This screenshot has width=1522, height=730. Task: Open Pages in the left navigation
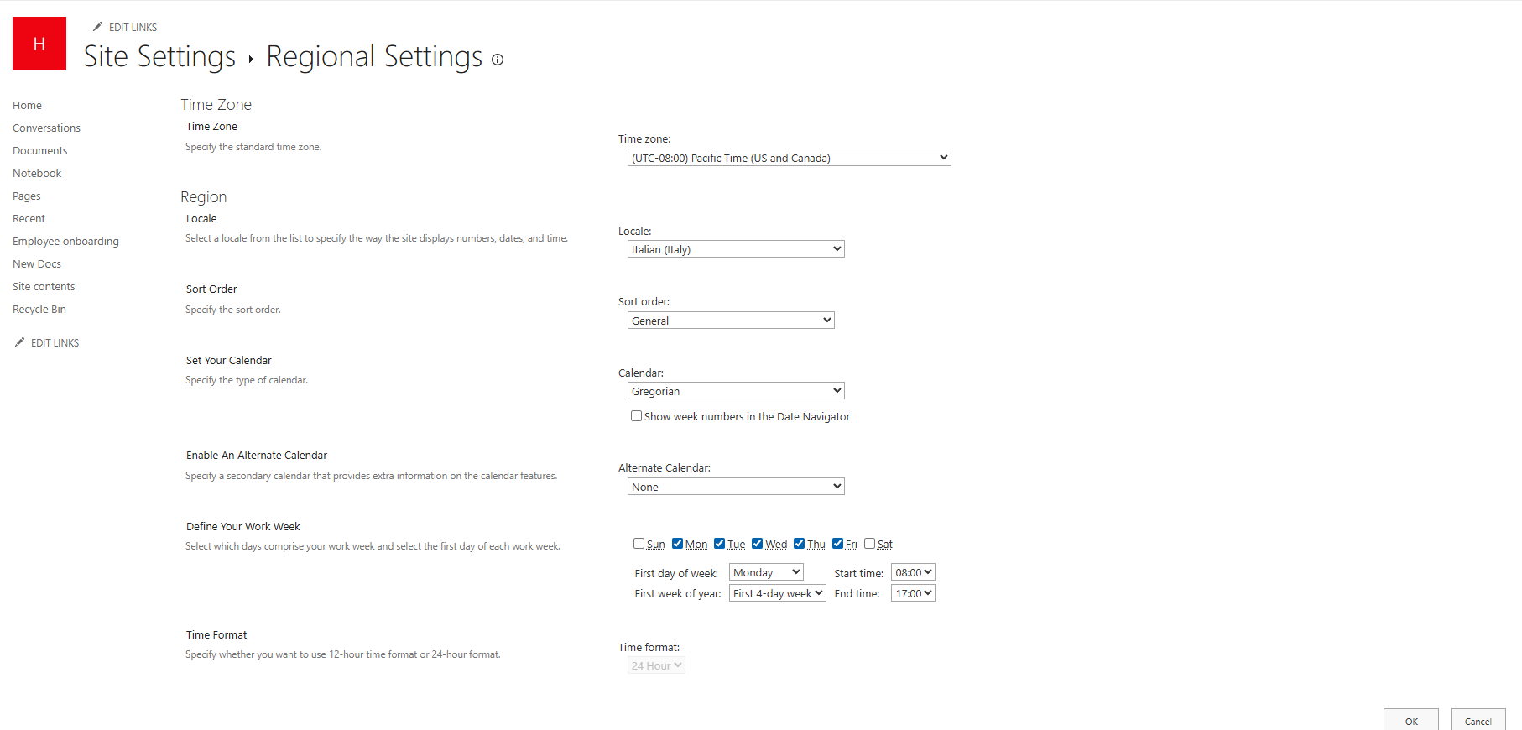(26, 196)
